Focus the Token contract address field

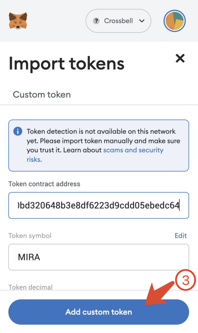point(98,205)
